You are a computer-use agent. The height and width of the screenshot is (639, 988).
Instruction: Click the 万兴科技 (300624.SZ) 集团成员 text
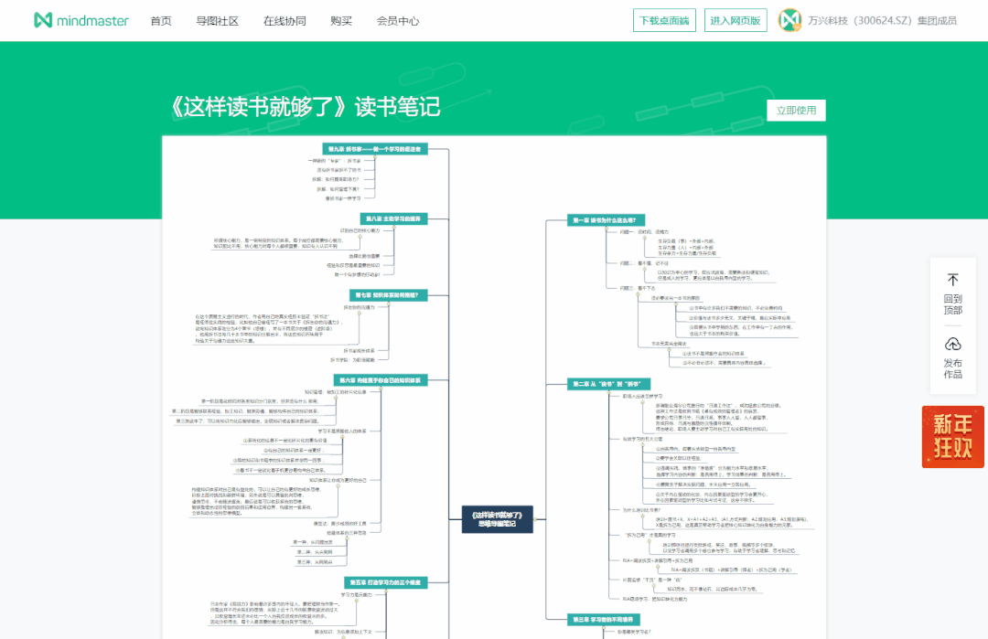882,21
